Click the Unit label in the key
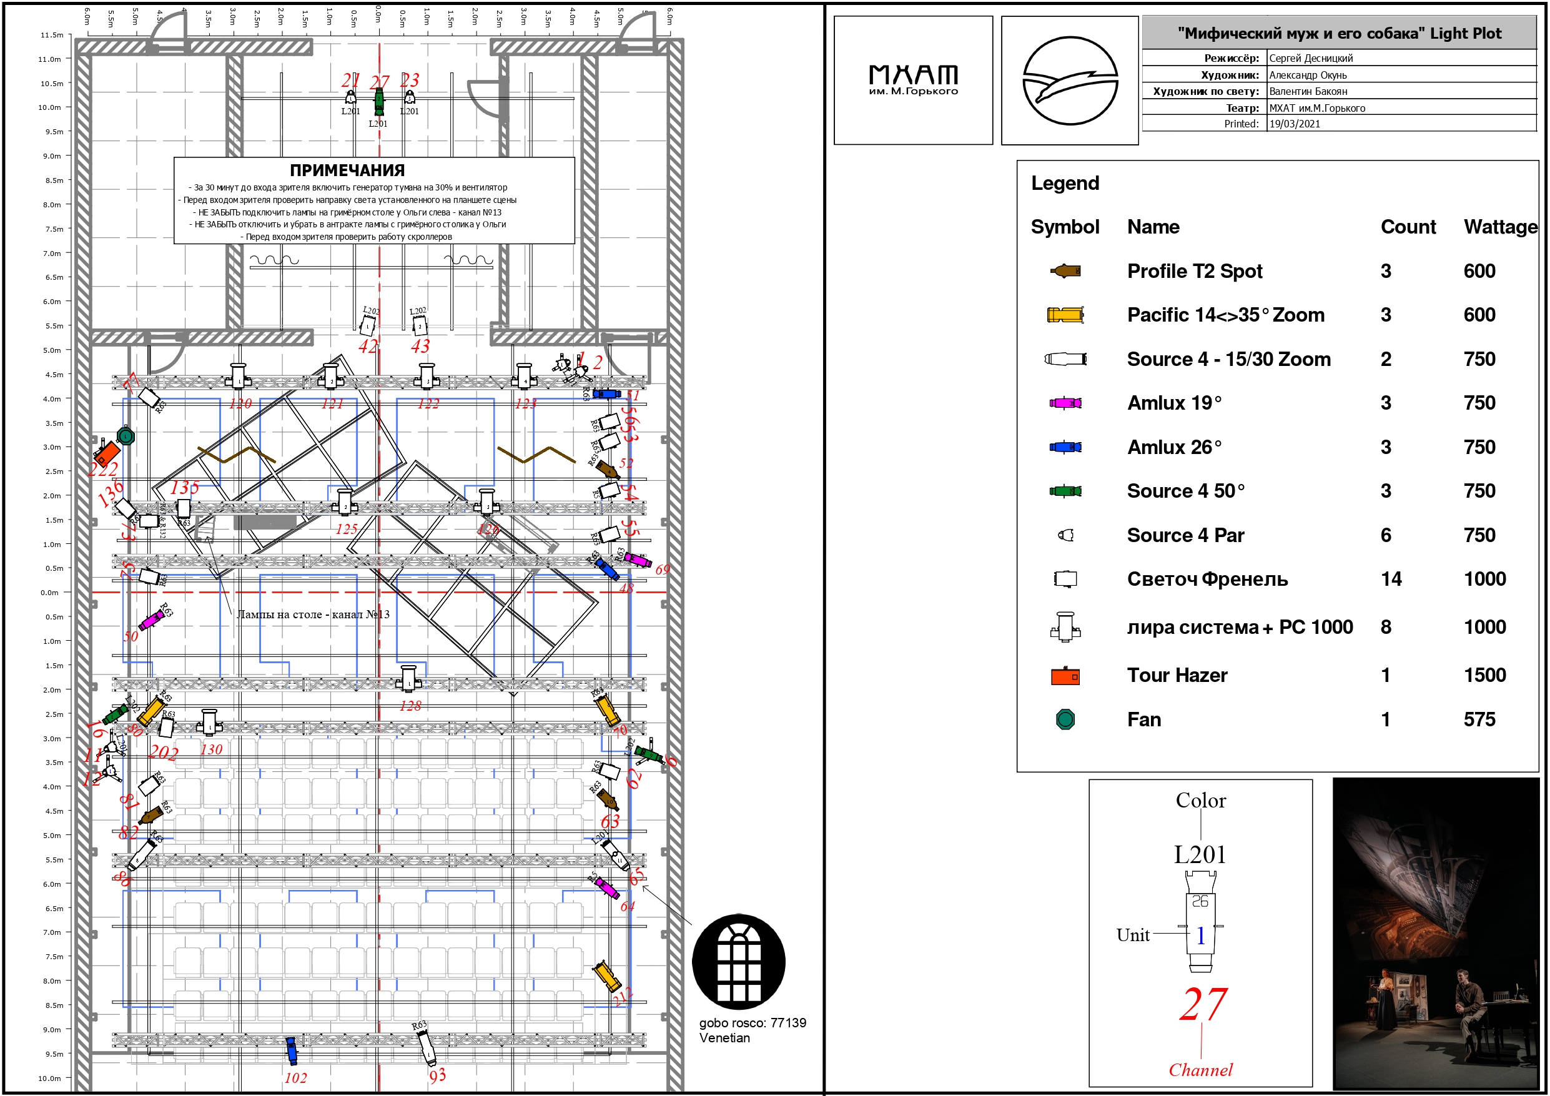This screenshot has height=1096, width=1550. (1133, 936)
